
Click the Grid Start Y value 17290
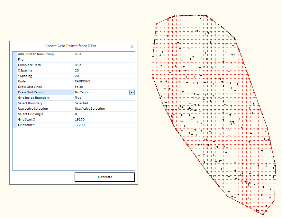coord(104,125)
